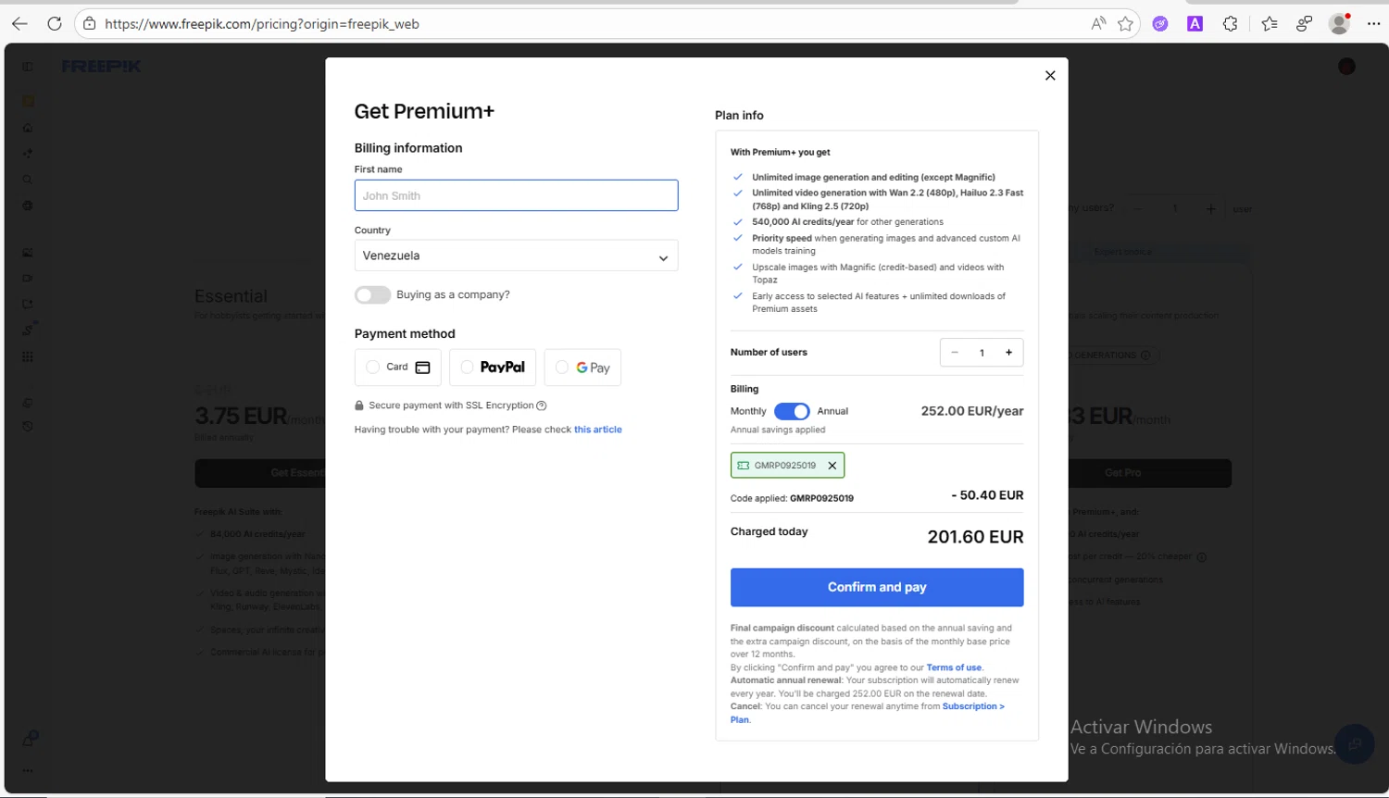Click the SSL encryption help icon
This screenshot has height=798, width=1389.
point(542,405)
